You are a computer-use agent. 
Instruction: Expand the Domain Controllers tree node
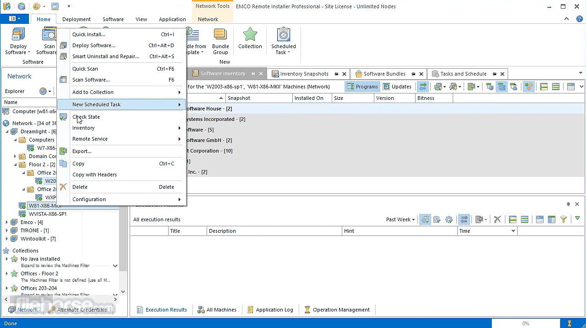coord(15,156)
